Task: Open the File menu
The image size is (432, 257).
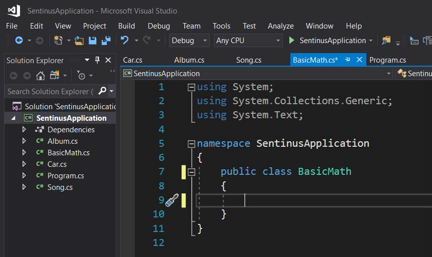Action: click(12, 26)
